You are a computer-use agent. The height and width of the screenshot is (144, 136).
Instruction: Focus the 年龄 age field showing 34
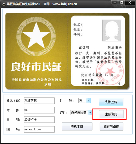pos(39,110)
